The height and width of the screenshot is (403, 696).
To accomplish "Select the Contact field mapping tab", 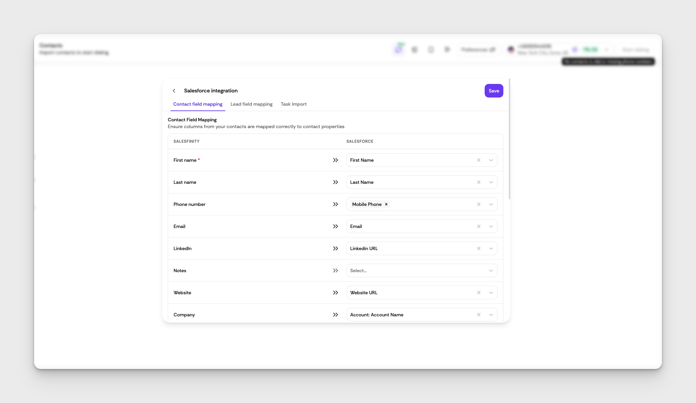I will coord(197,104).
